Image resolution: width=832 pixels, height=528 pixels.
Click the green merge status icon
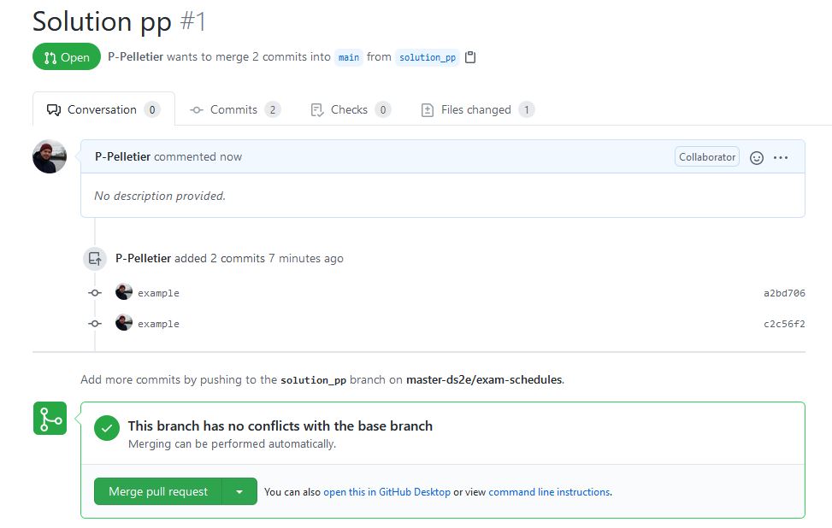(50, 419)
